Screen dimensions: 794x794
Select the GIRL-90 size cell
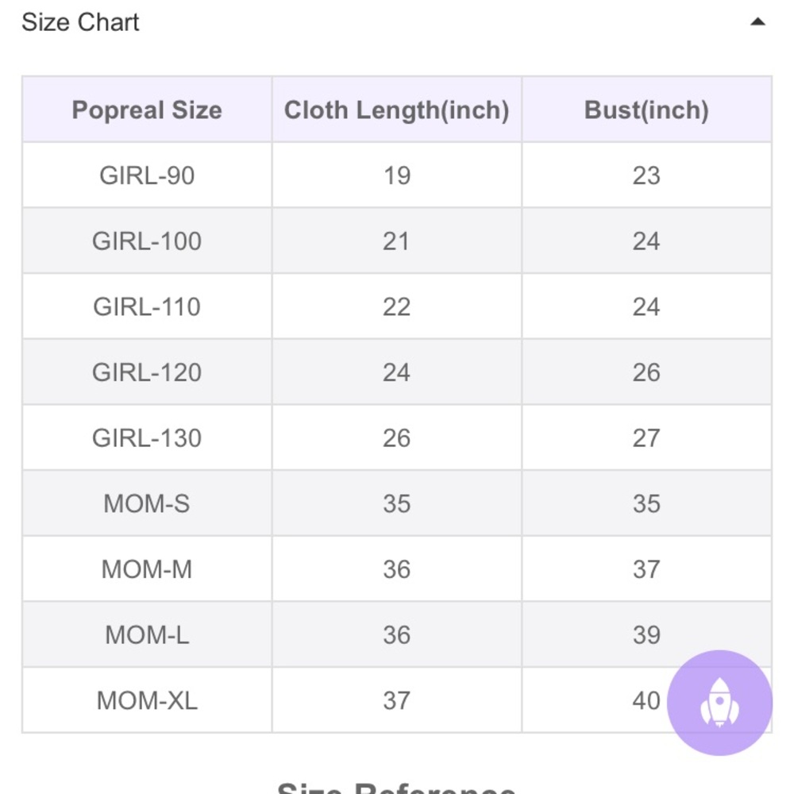[x=147, y=175]
